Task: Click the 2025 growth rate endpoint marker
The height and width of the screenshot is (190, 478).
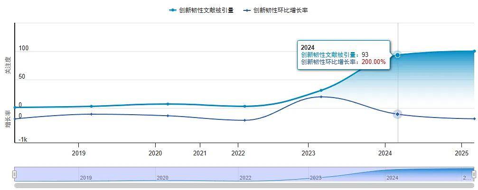Action: point(474,119)
